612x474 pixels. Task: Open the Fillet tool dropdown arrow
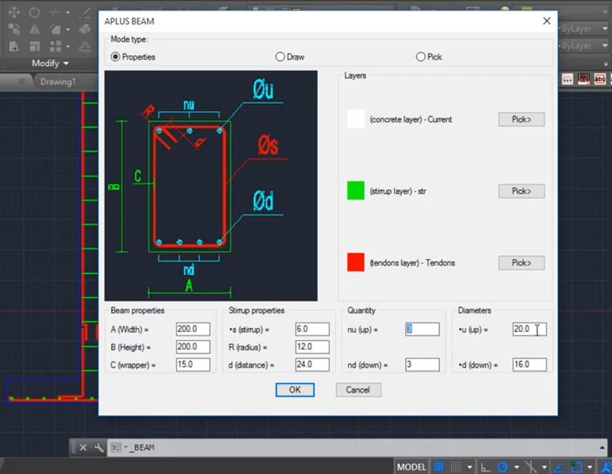click(68, 29)
